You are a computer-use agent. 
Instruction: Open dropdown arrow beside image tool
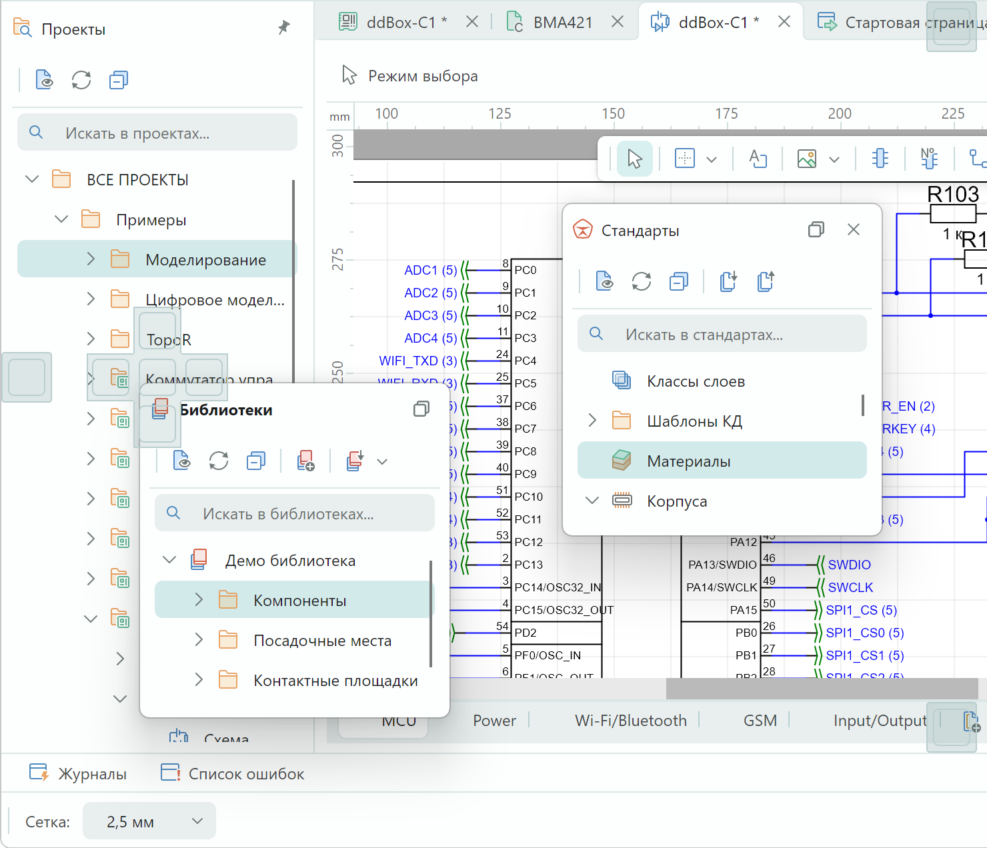834,159
